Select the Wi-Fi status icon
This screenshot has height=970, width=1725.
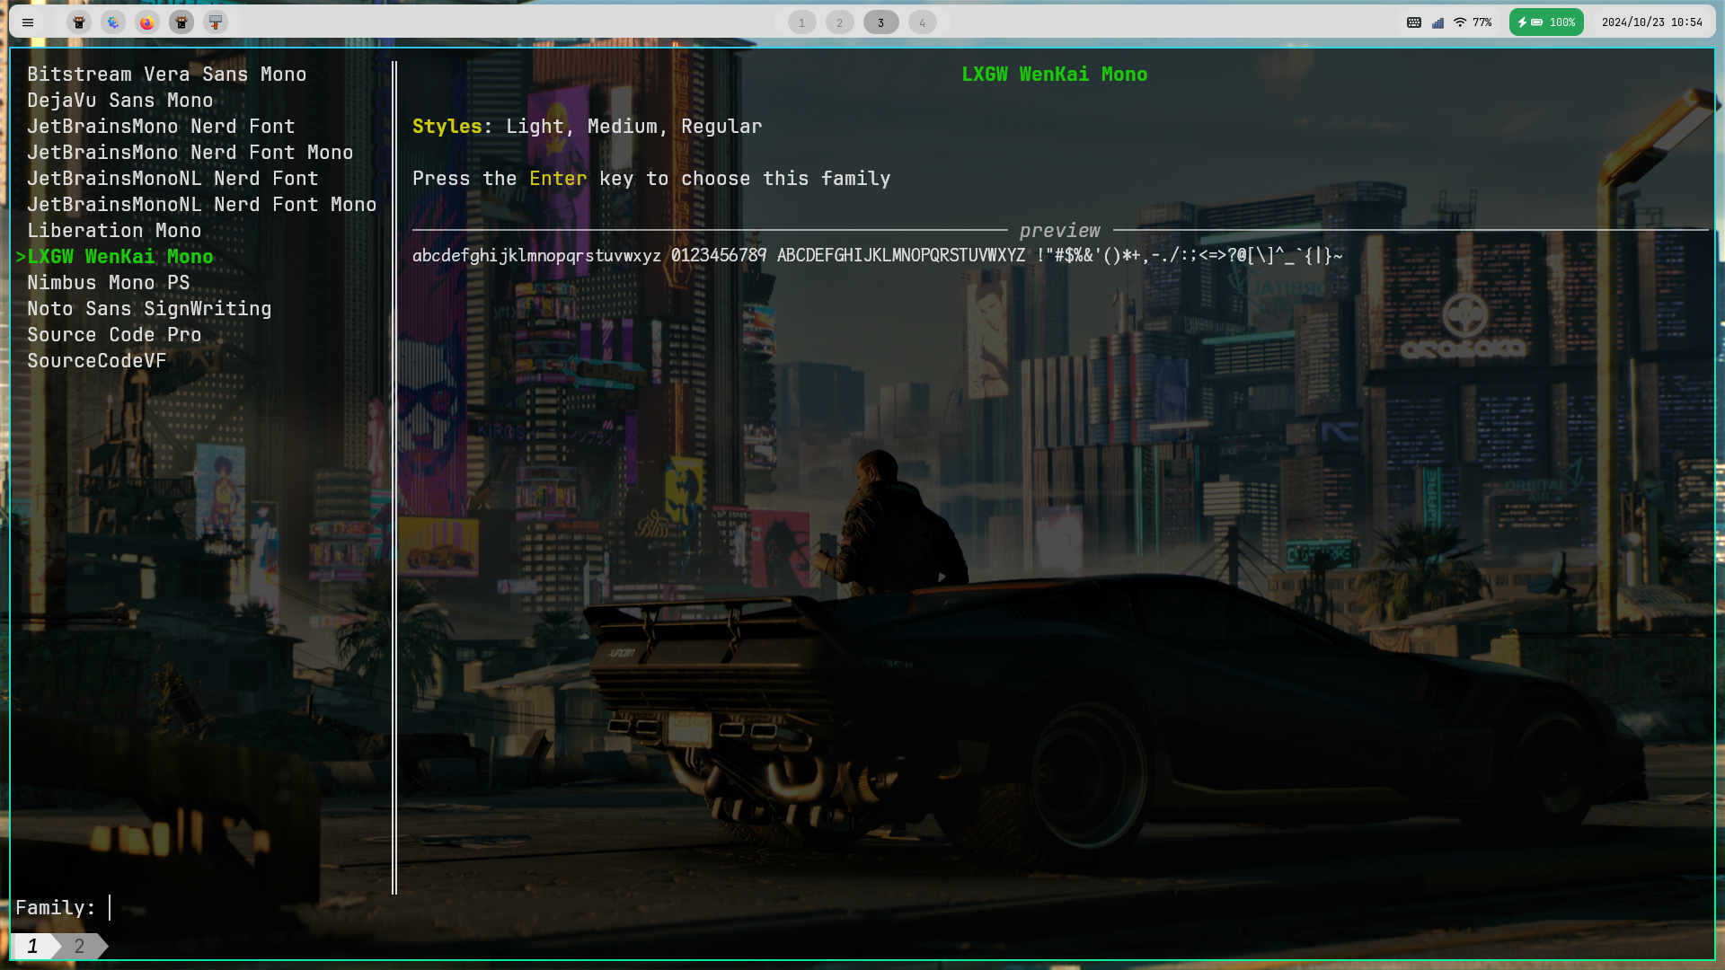tap(1460, 22)
